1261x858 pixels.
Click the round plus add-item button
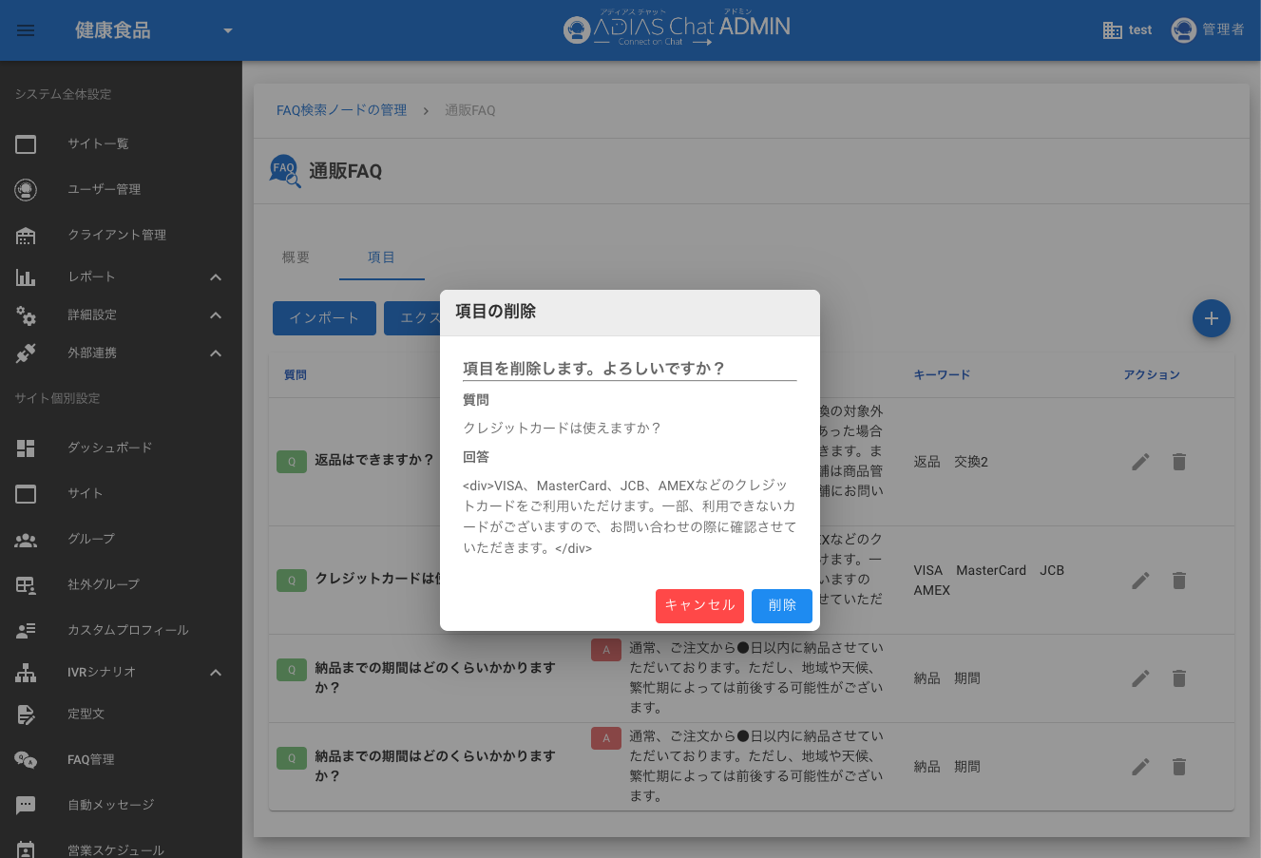[1211, 318]
